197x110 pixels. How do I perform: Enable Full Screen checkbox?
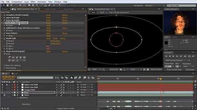click(x=184, y=69)
